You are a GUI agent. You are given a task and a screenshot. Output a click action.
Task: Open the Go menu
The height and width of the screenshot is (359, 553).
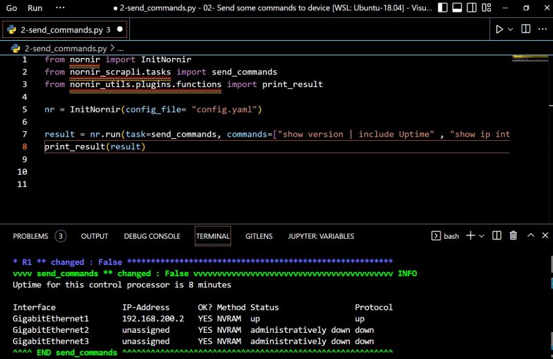(x=11, y=8)
